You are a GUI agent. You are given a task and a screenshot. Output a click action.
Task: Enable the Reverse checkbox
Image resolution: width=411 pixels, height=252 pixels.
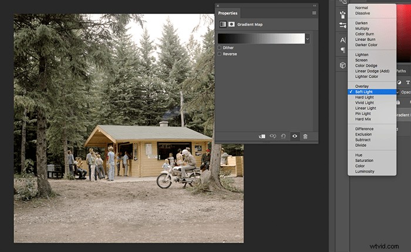point(220,54)
